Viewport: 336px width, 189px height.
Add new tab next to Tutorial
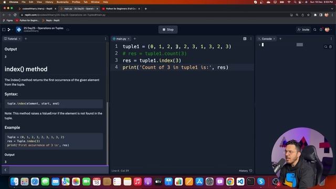click(26, 39)
